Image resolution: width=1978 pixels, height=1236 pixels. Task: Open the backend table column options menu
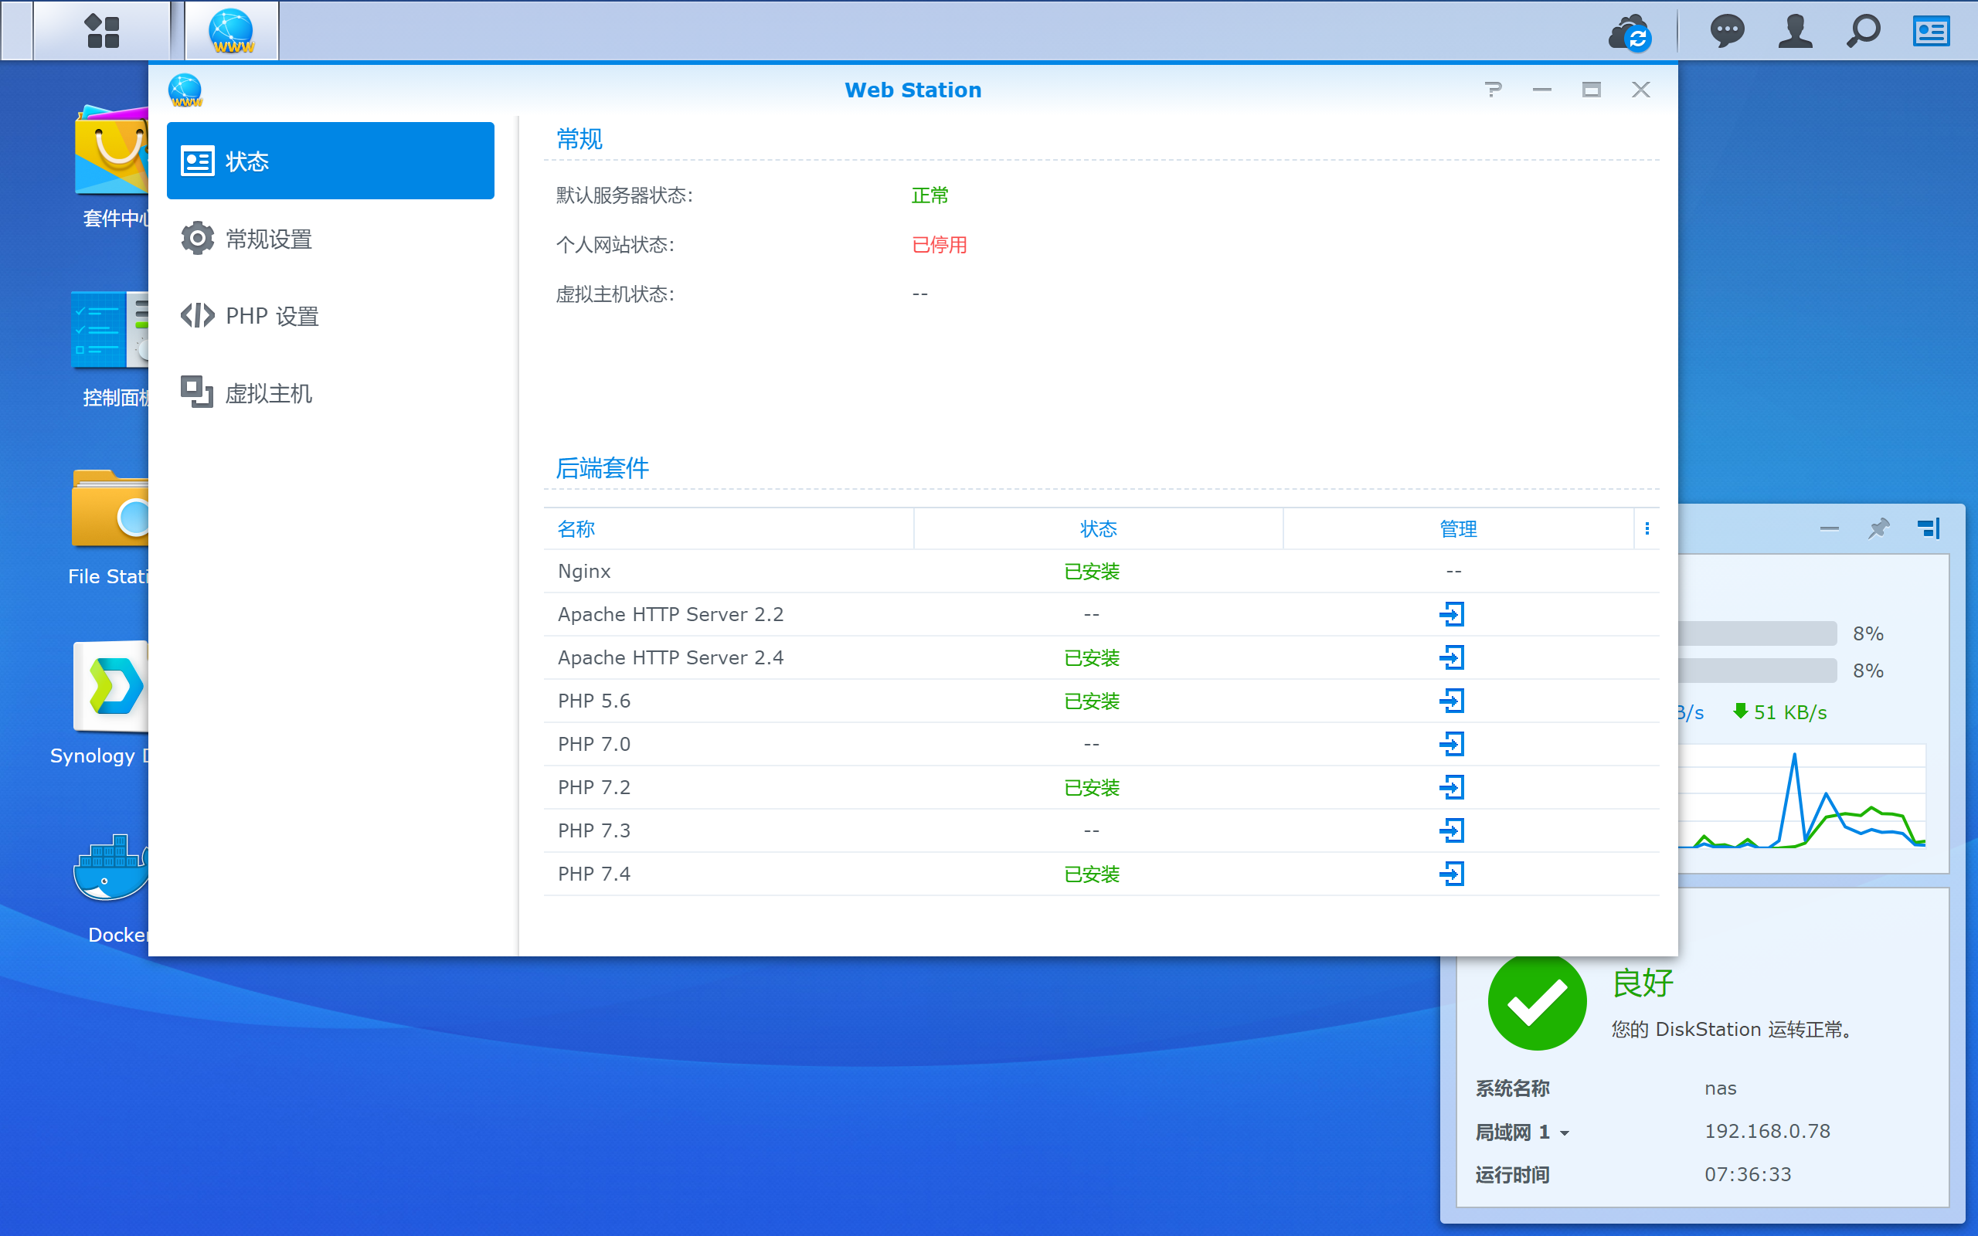1647,529
